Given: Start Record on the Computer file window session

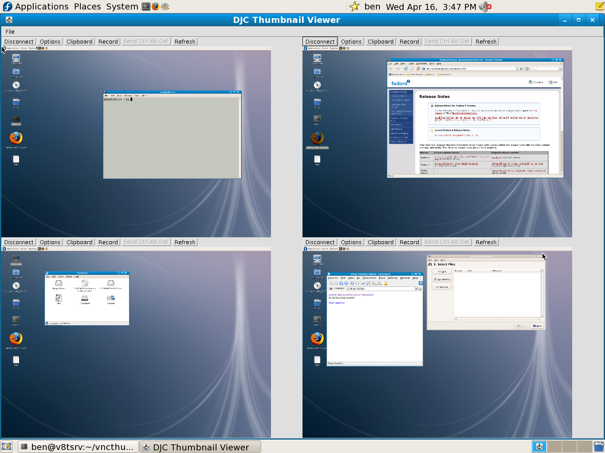Looking at the screenshot, I should tap(108, 242).
